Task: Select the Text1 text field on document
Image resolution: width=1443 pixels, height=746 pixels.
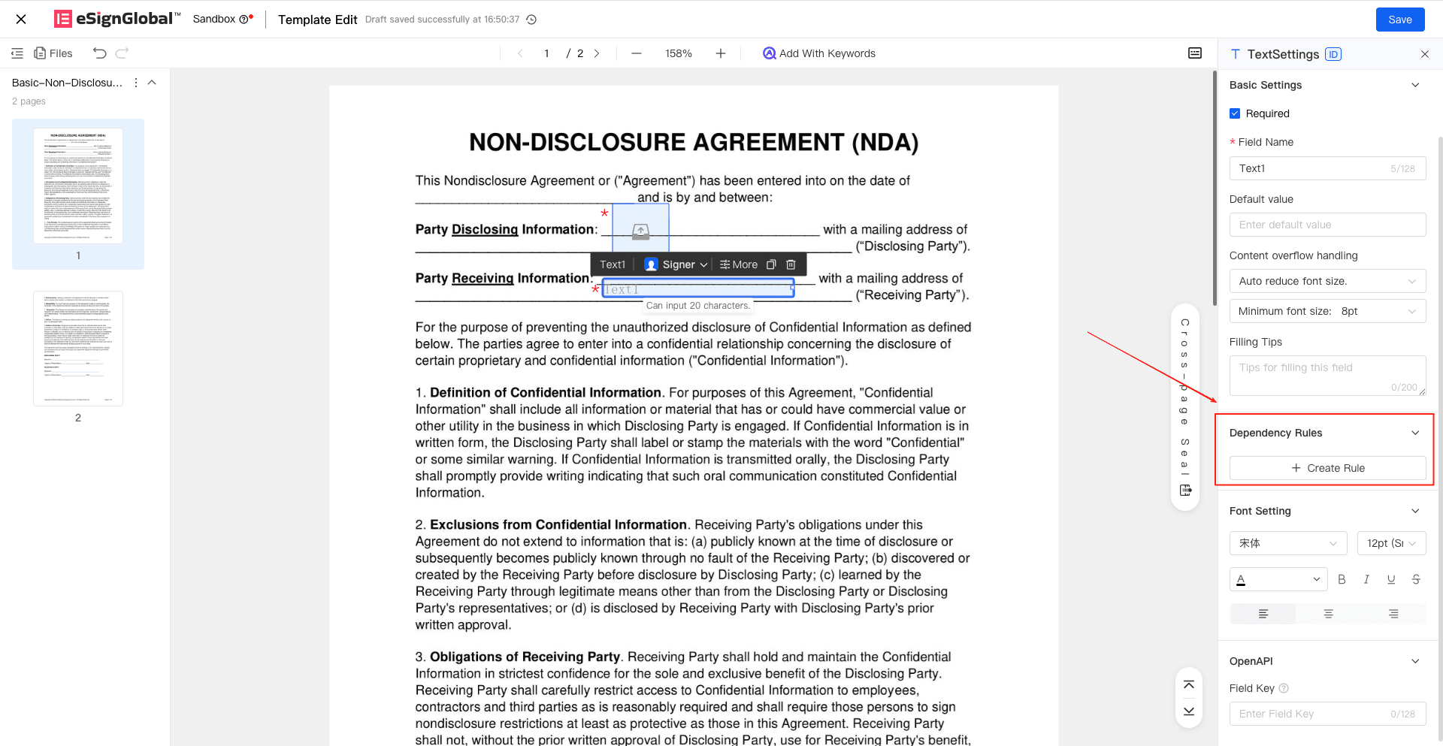Action: pos(698,288)
